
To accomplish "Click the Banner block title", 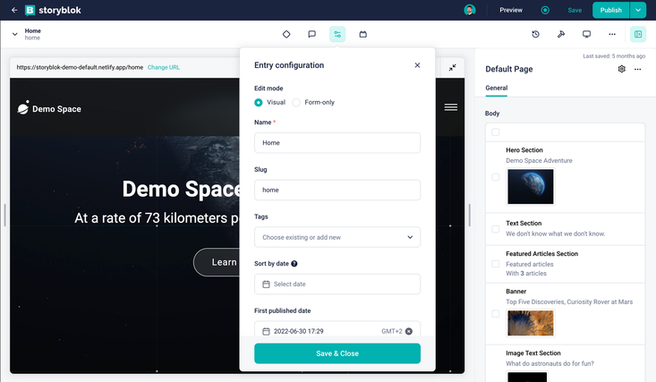I will tap(515, 292).
